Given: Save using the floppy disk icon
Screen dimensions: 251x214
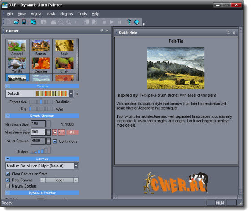Looking at the screenshot, I should click(x=24, y=22).
